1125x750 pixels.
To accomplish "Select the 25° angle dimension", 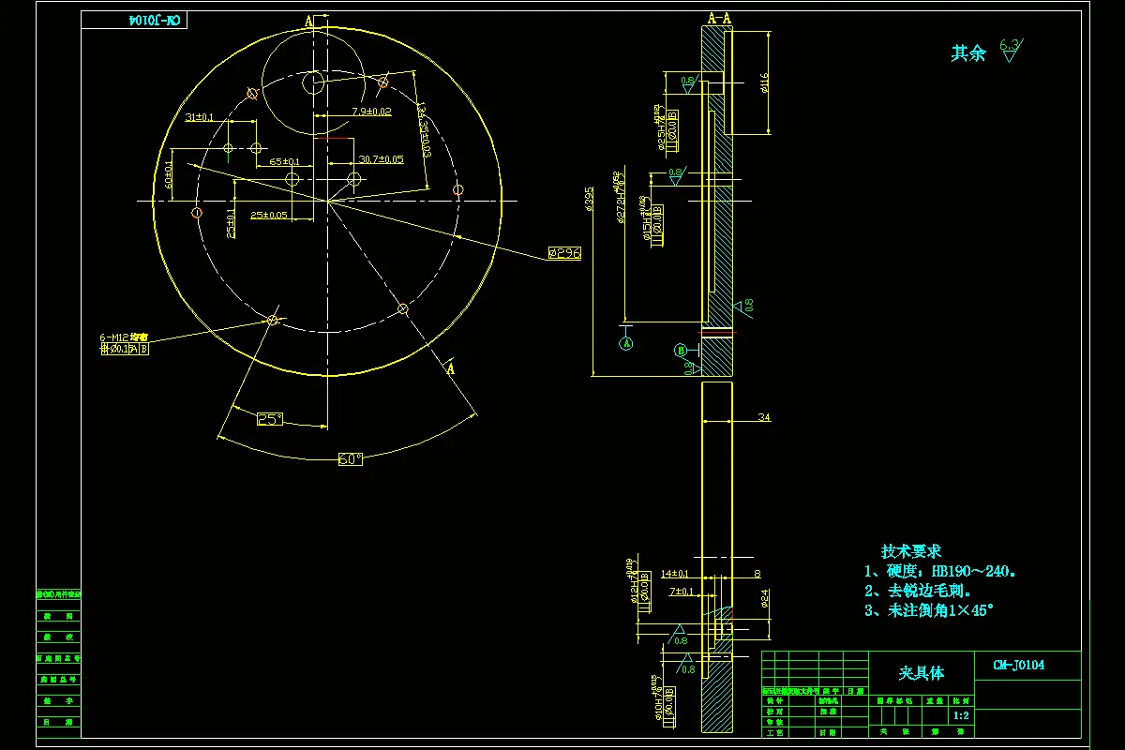I will pyautogui.click(x=269, y=419).
